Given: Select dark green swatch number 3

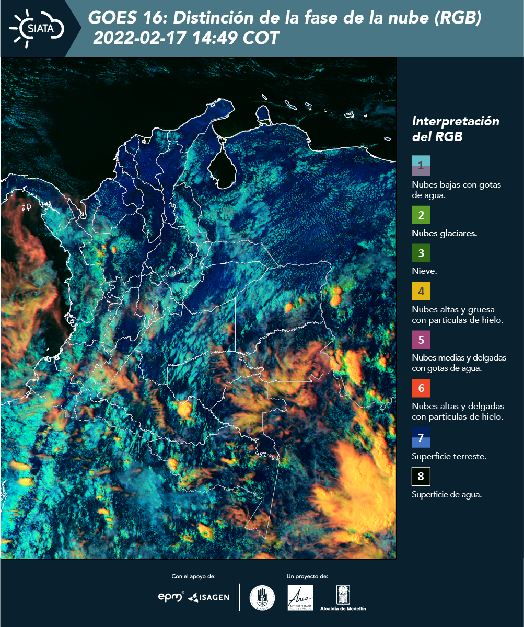Looking at the screenshot, I should point(421,253).
